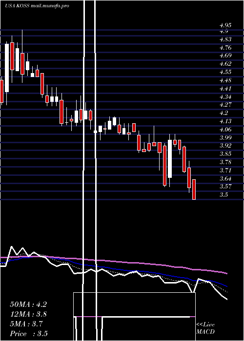244x341 pixels.
Task: Click the 4.95 price axis label
Action: 225,25
